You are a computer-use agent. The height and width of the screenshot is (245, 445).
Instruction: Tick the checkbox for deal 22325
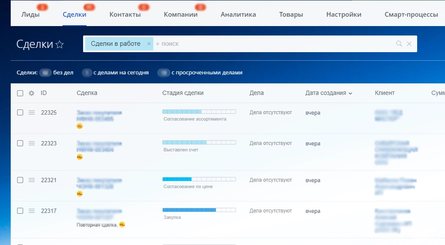tap(20, 112)
